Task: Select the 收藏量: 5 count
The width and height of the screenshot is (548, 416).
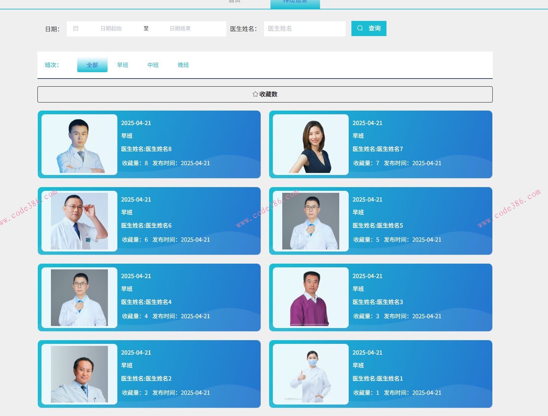Action: [x=366, y=240]
